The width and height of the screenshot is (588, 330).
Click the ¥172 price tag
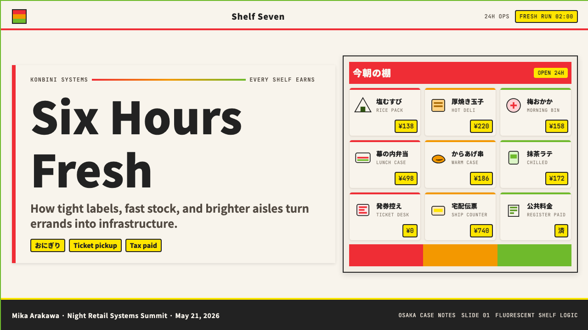pyautogui.click(x=557, y=178)
